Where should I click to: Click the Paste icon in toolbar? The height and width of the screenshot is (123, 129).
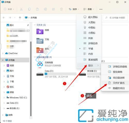coord(37,9)
